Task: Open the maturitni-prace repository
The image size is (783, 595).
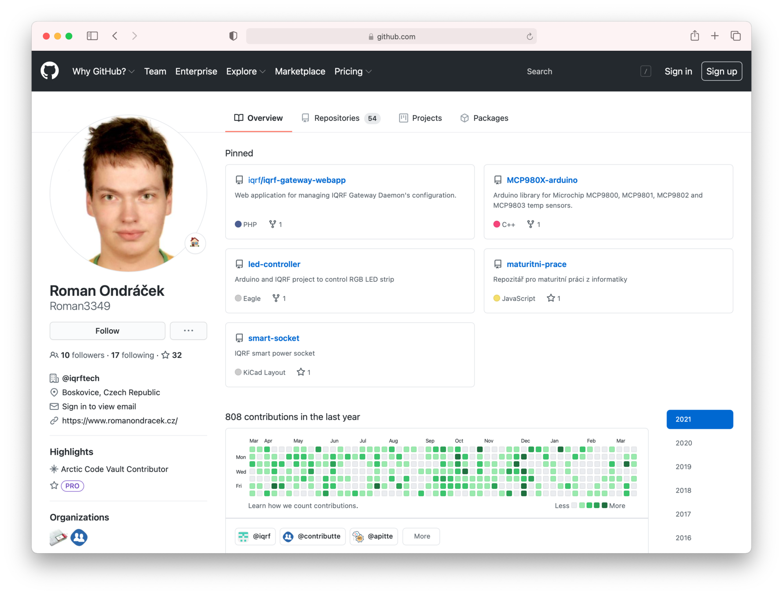Action: [536, 264]
